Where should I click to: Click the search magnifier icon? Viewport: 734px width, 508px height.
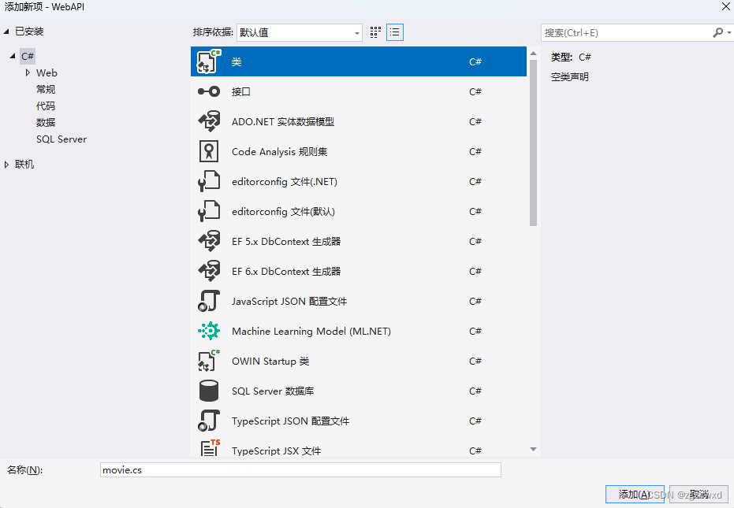(x=717, y=33)
